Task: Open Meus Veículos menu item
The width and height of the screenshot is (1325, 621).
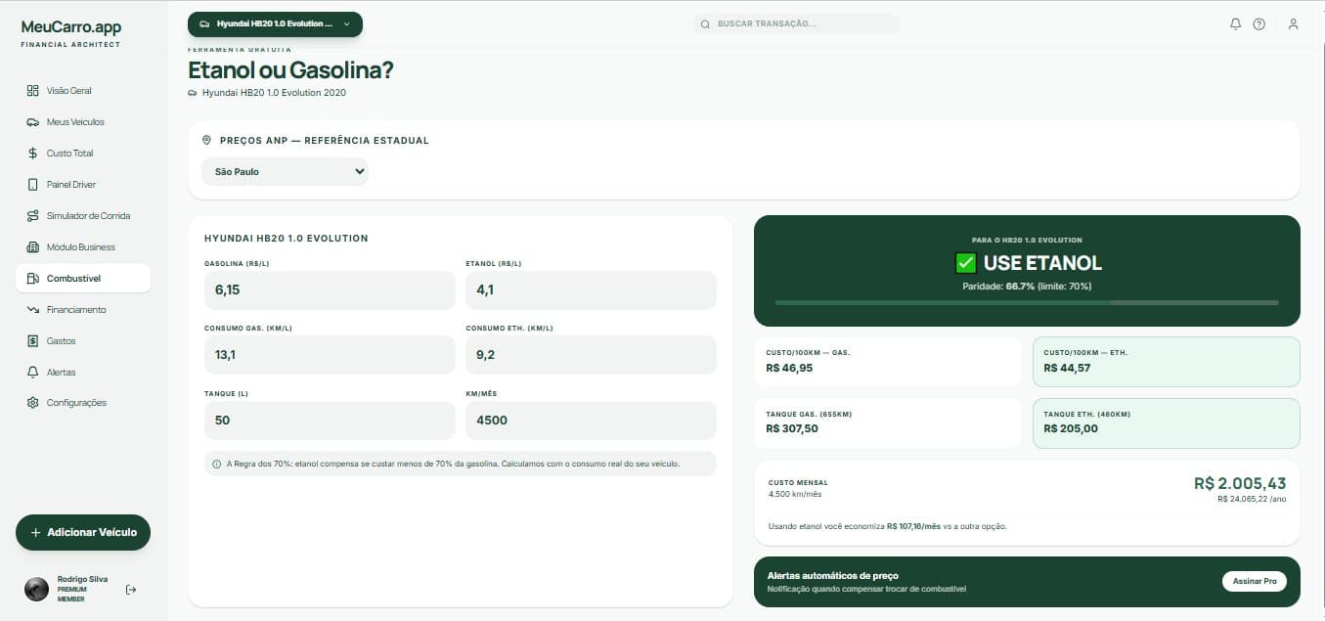Action: 83,122
